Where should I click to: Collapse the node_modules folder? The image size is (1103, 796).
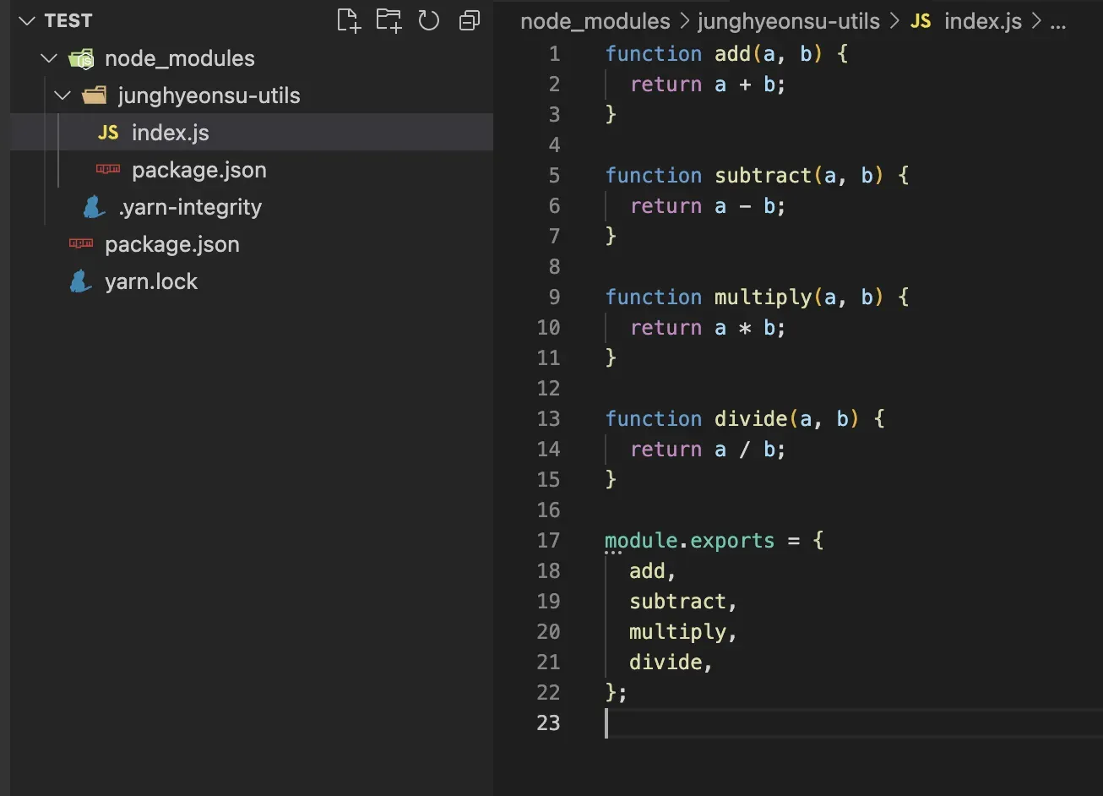point(48,57)
